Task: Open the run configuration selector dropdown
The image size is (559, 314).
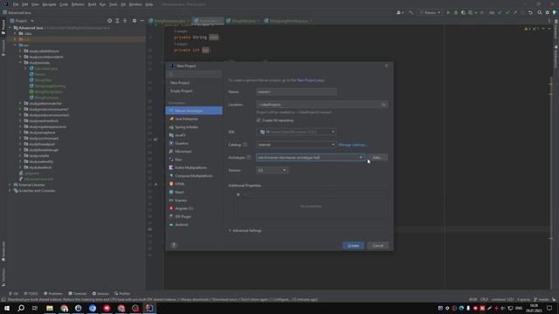Action: click(430, 12)
